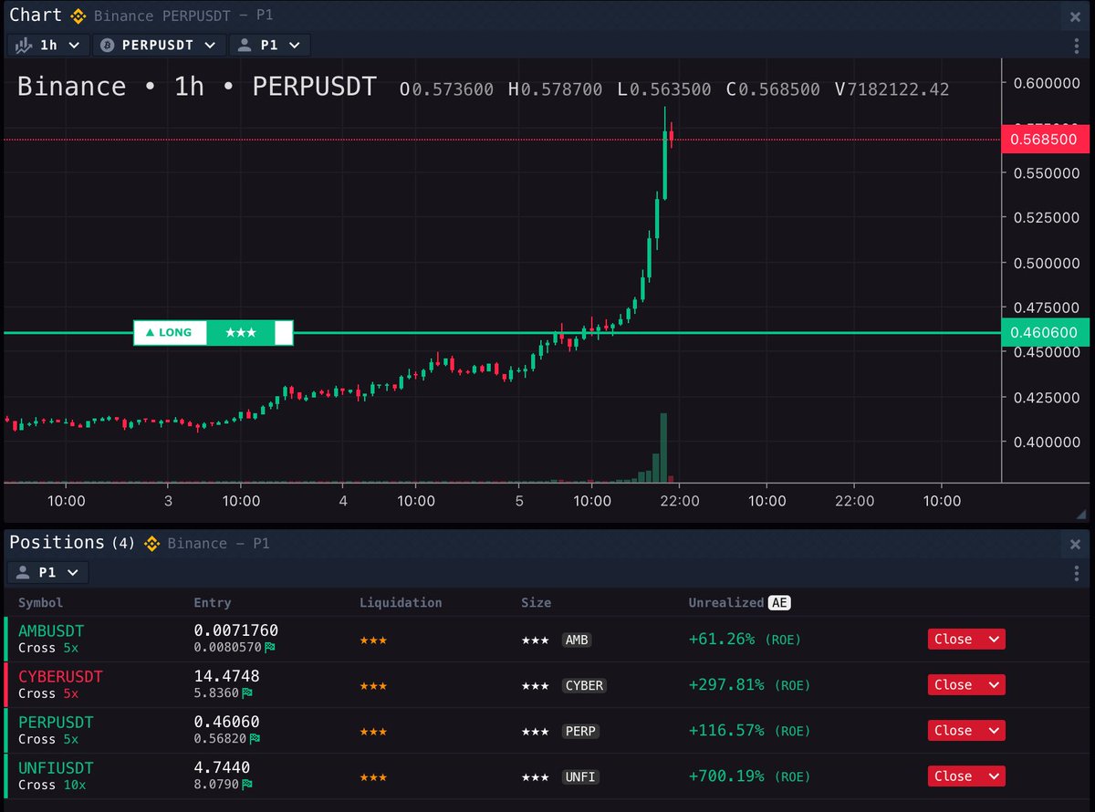Close the Positions panel
The width and height of the screenshot is (1095, 812).
point(1075,544)
